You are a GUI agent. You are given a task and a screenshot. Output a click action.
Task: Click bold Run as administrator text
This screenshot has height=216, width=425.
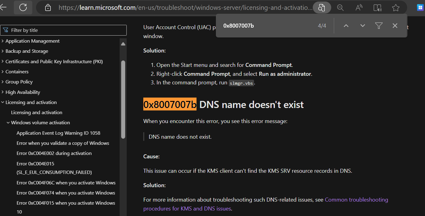[x=285, y=74]
